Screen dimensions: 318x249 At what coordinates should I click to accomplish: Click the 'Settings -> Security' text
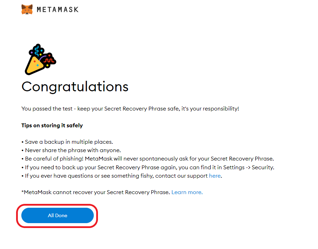(x=249, y=167)
